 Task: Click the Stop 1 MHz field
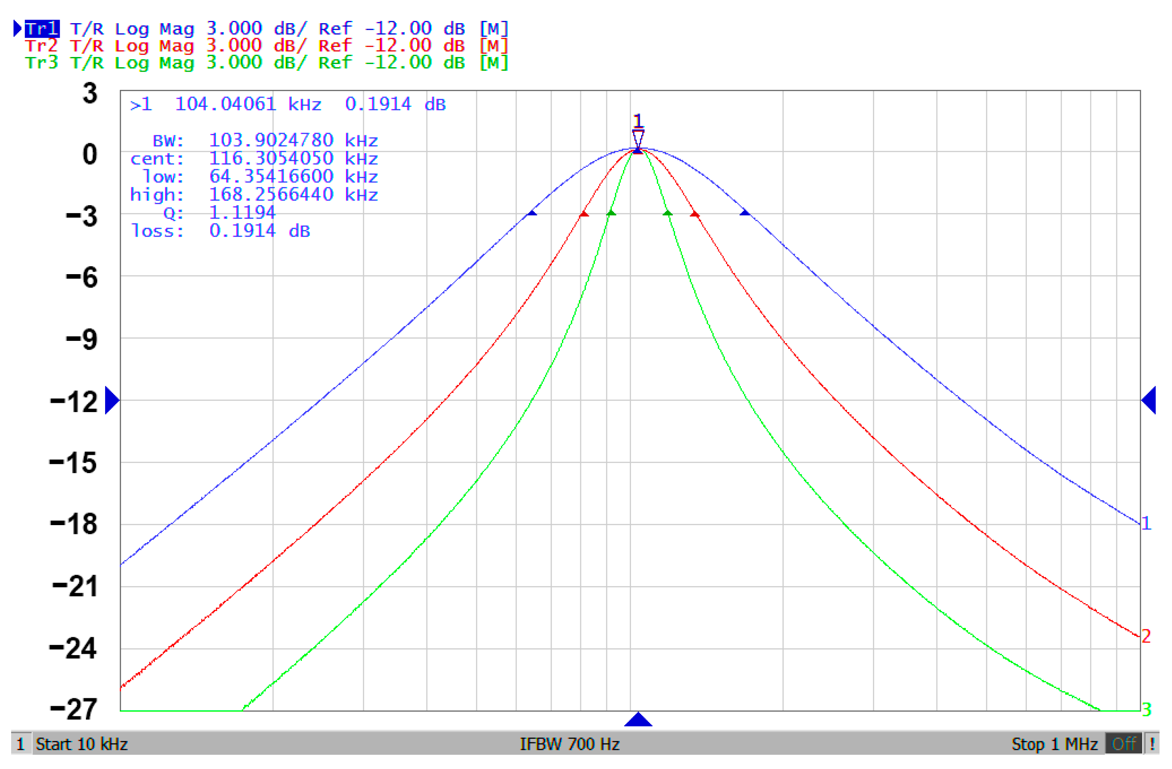tap(1055, 744)
